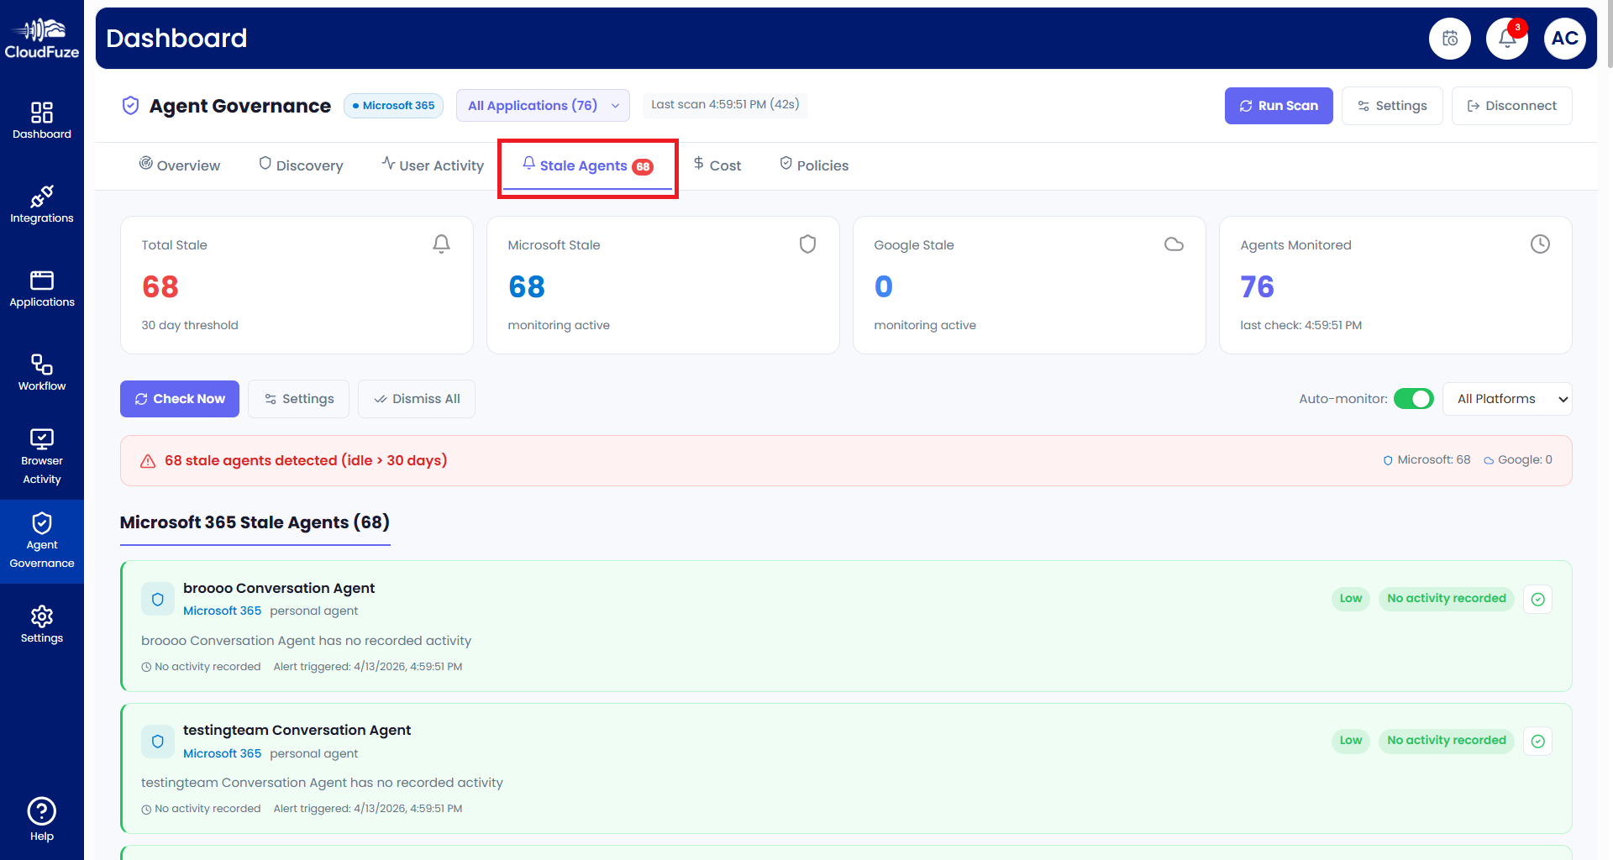Viewport: 1613px width, 860px height.
Task: Click the warning triangle in stale alert banner
Action: 148,461
